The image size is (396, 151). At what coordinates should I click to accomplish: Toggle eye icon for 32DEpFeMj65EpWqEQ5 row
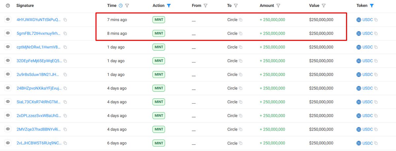[8, 61]
